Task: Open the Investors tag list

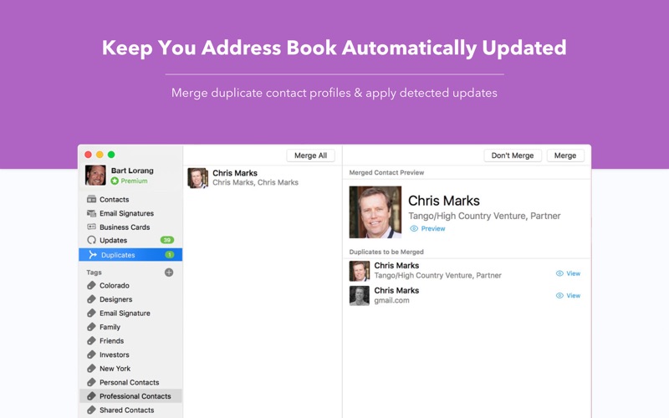Action: click(114, 355)
